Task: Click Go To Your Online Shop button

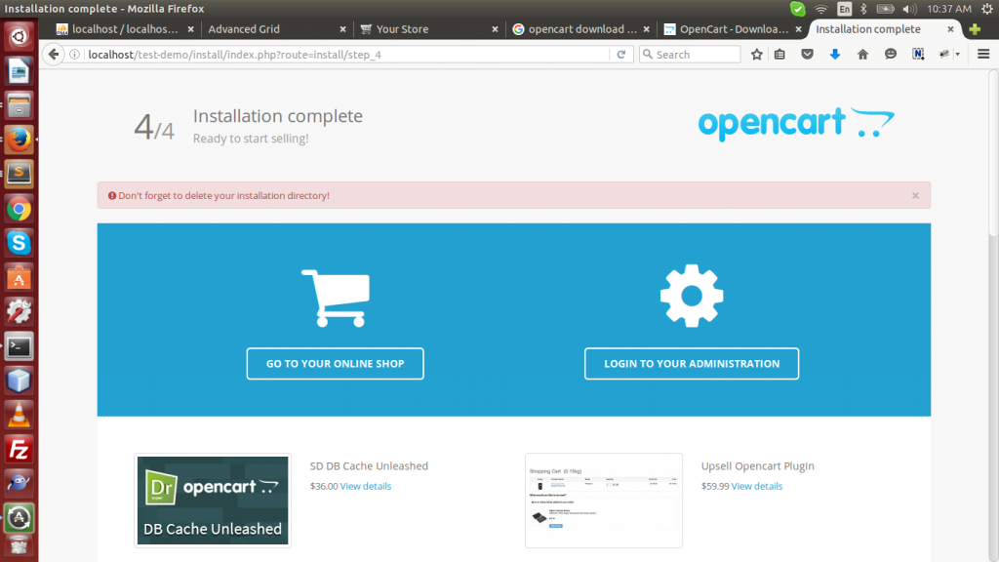Action: pos(336,364)
